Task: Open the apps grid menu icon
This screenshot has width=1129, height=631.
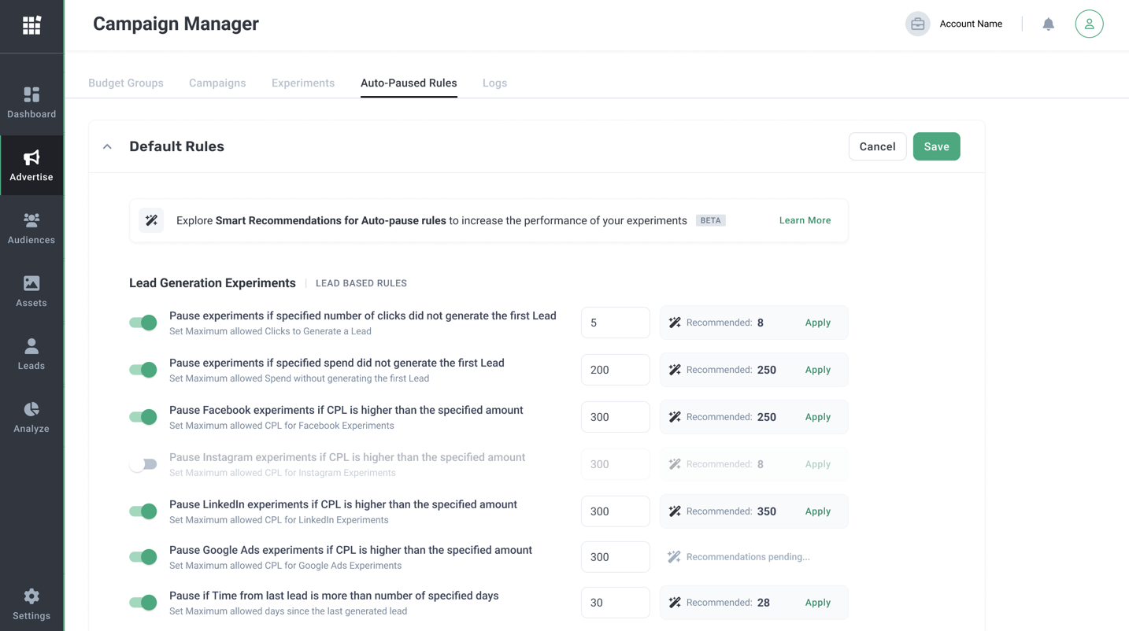Action: point(31,26)
